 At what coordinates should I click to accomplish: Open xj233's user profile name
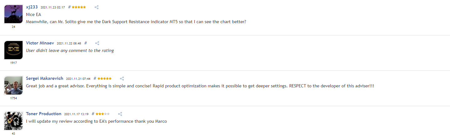[32, 7]
